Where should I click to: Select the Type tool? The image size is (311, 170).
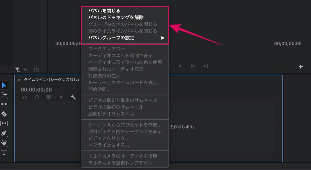[4, 152]
